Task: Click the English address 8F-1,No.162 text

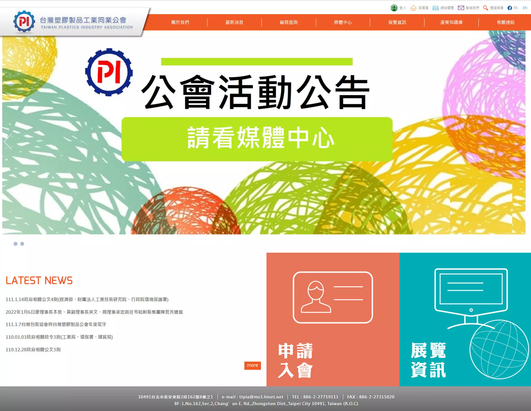Action: [266, 404]
